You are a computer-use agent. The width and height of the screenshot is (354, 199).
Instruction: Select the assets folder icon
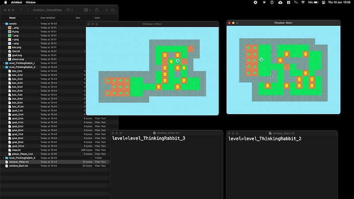7,23
